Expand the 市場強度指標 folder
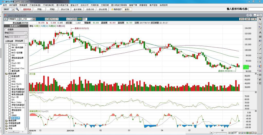This screenshot has width=263, height=135. 6,123
